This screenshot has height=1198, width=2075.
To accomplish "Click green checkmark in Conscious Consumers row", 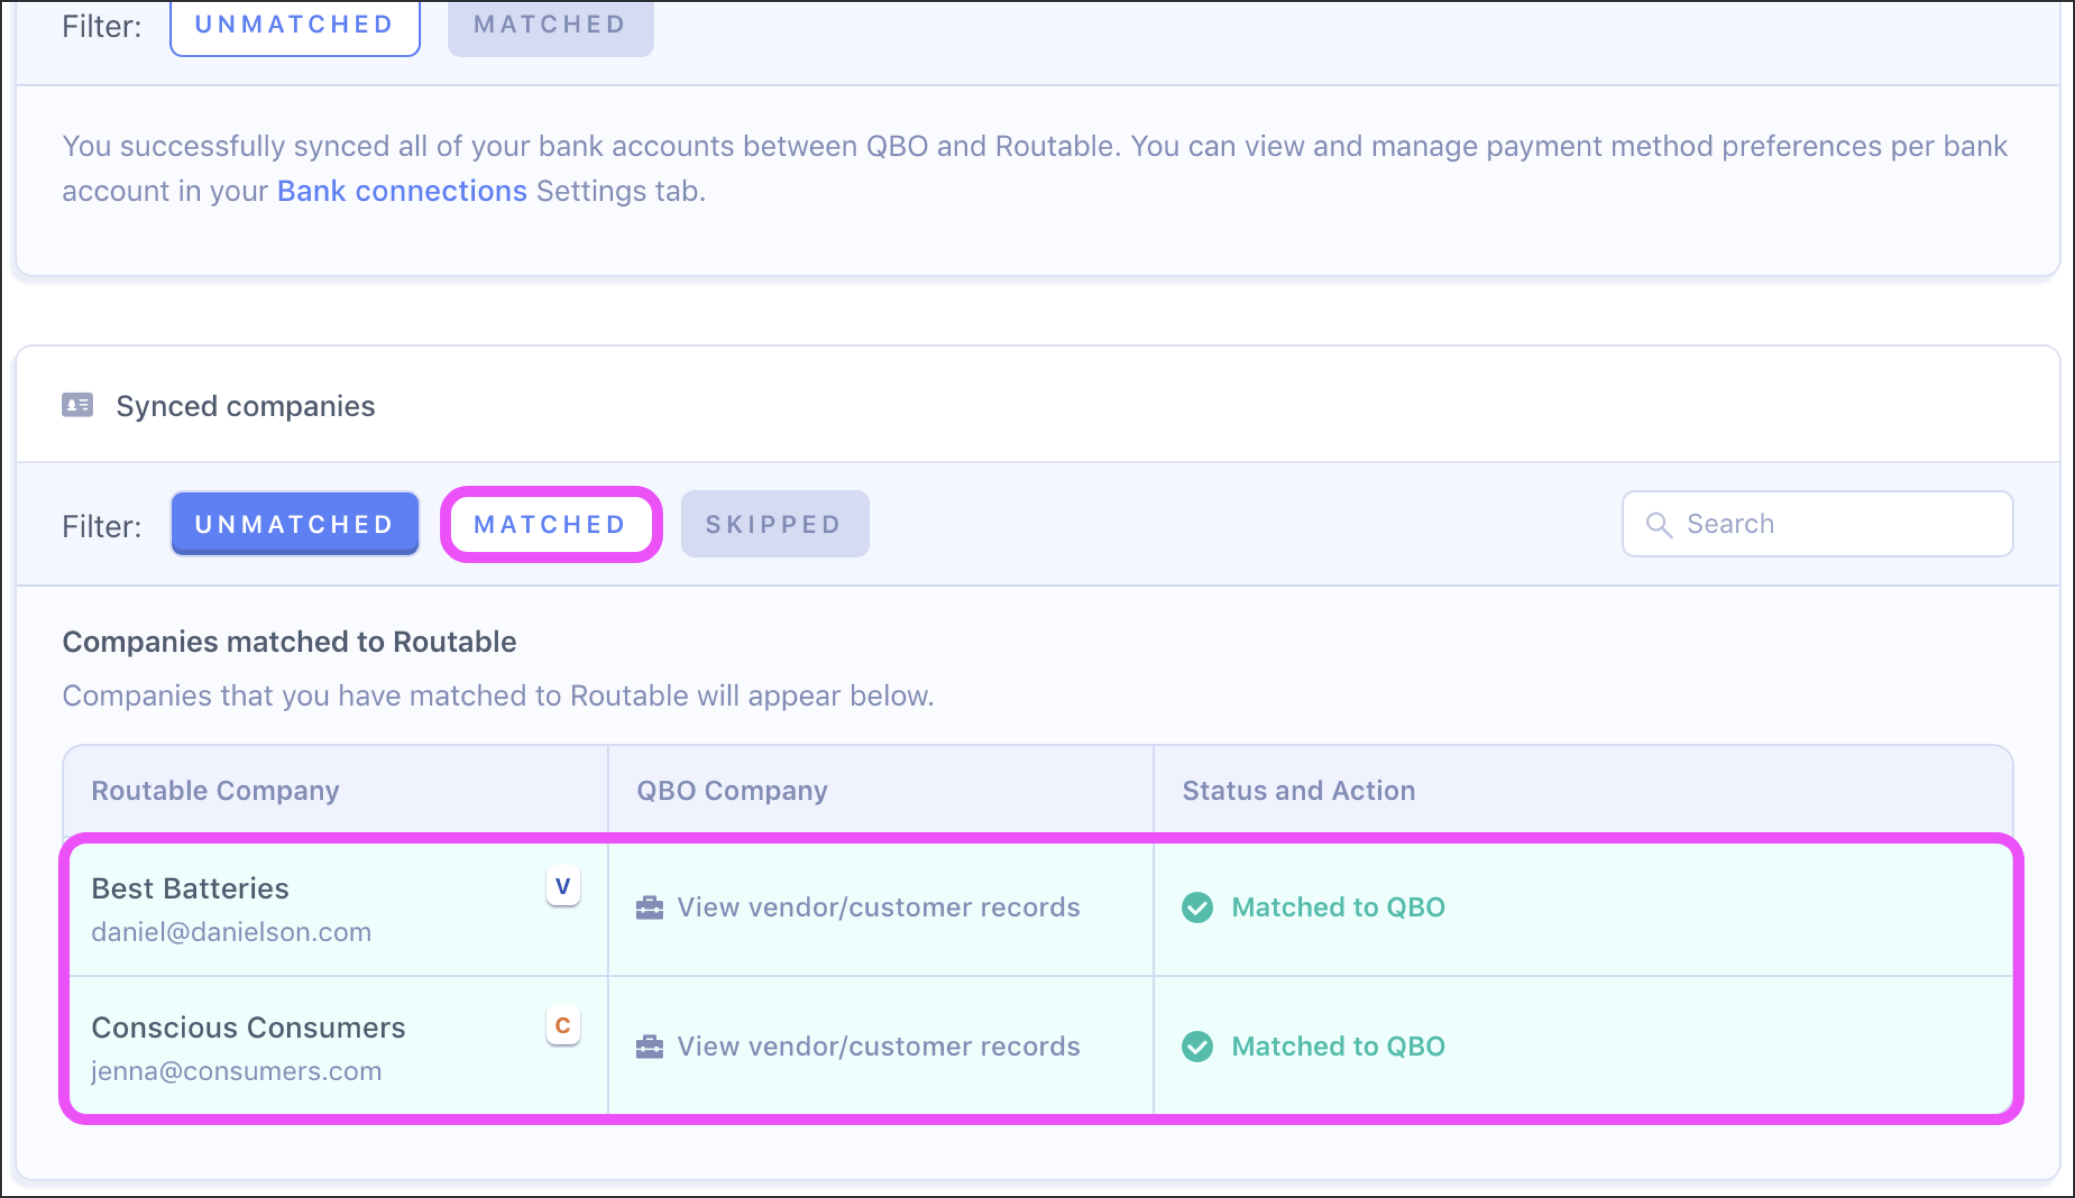I will [1197, 1047].
